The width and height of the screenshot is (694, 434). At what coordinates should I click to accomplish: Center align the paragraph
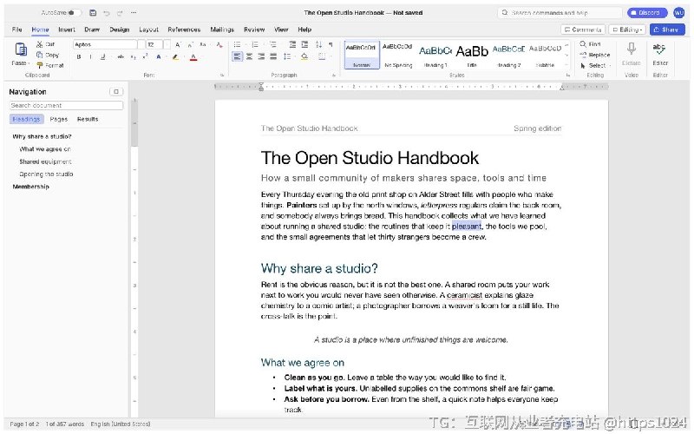[250, 56]
